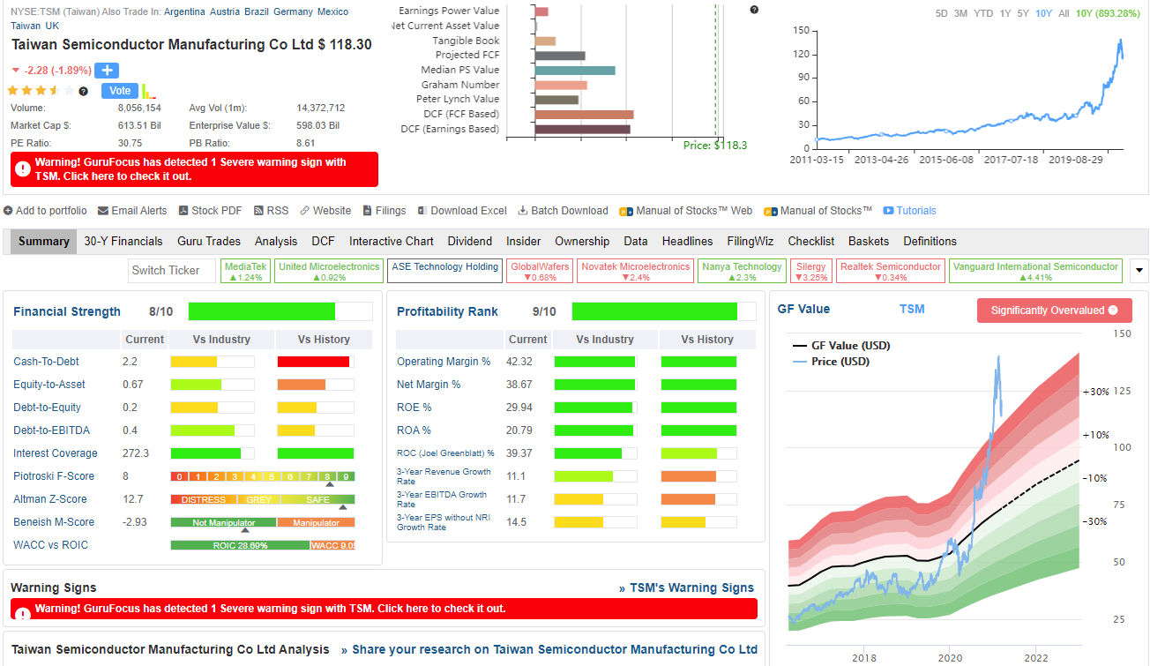Switch to the DCF tab
Viewport: 1150px width, 666px height.
pyautogui.click(x=323, y=241)
